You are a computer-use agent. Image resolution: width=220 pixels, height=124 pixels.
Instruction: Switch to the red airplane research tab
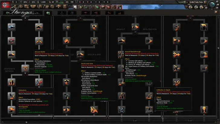click(x=85, y=13)
